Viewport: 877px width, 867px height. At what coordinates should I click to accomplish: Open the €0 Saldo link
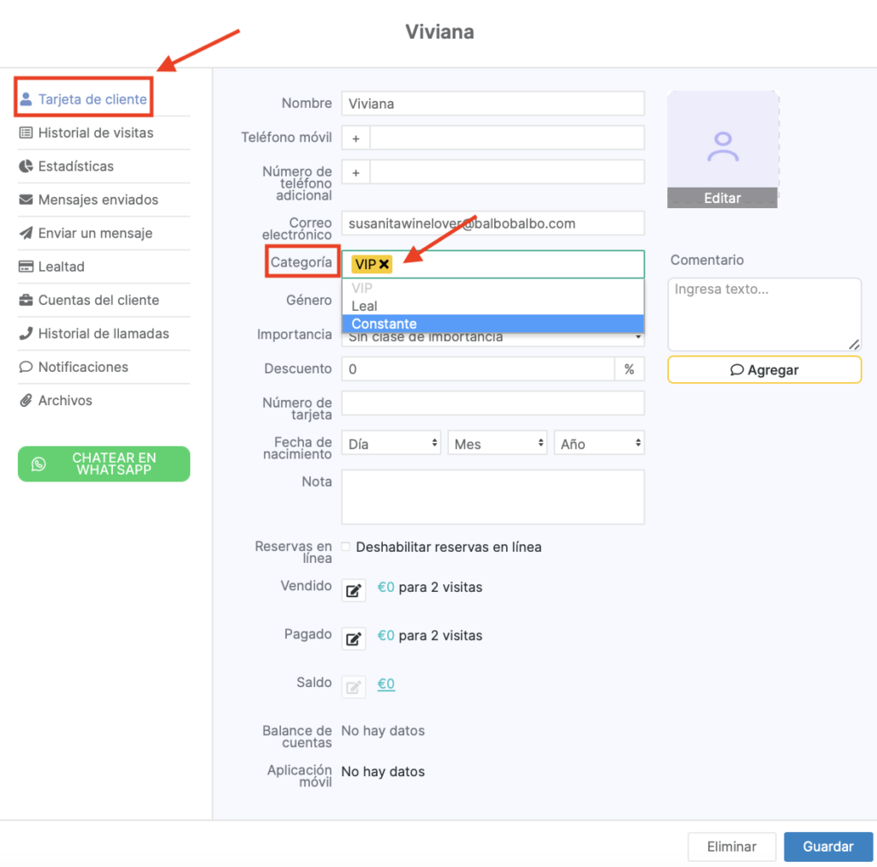click(386, 684)
